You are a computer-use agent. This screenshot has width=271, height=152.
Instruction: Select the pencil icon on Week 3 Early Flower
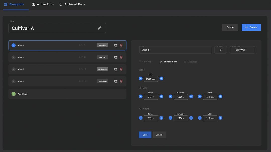(x=13, y=69)
